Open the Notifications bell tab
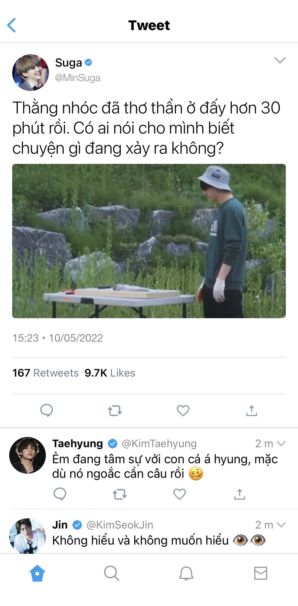 186,573
